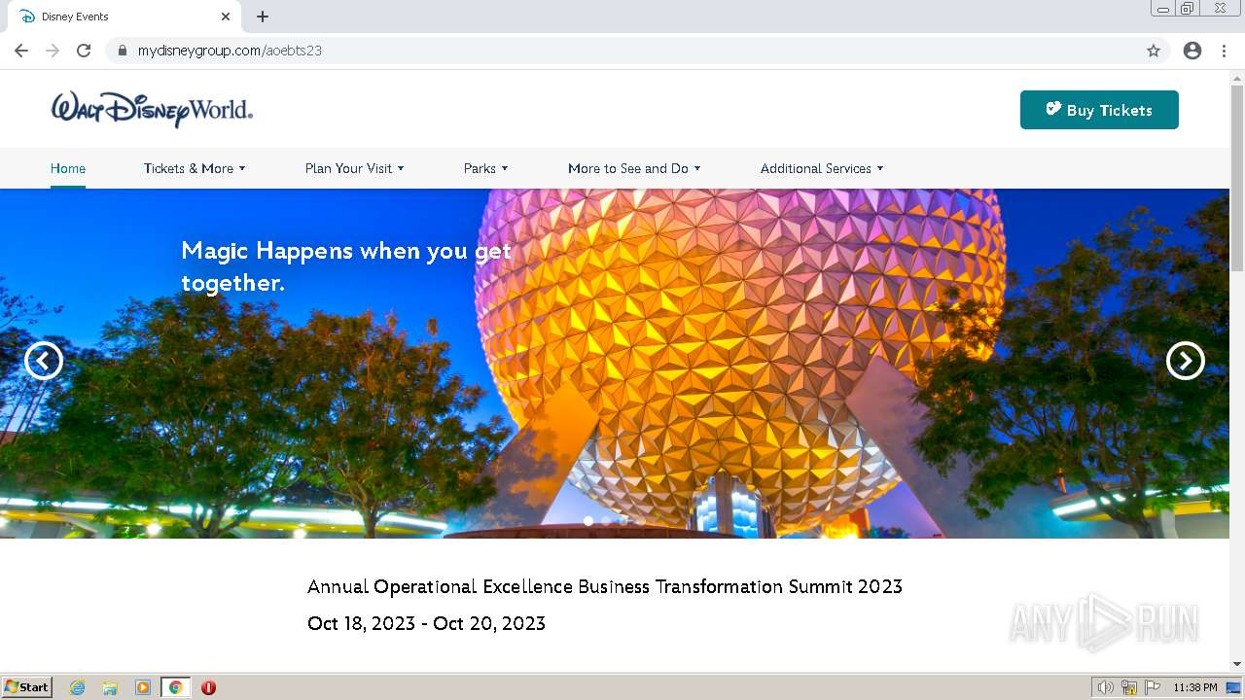Advance to the next carousel slide
Viewport: 1245px width, 700px height.
click(1186, 361)
